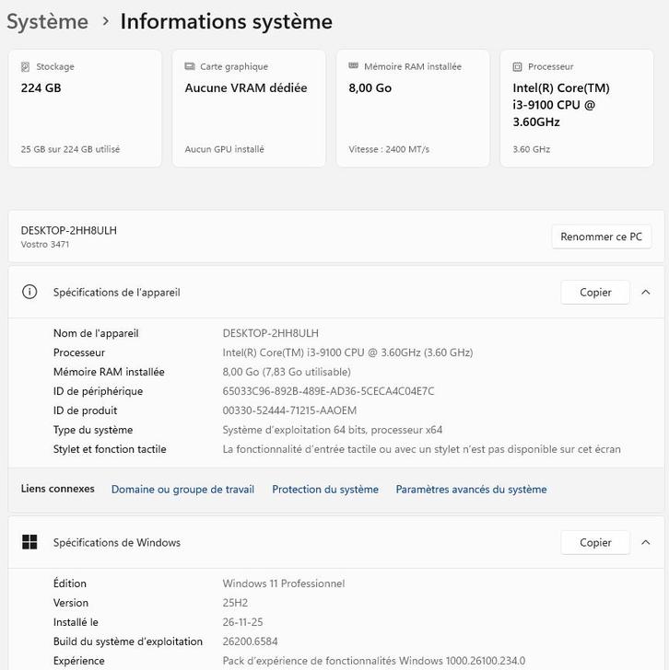
Task: Click the Informations système breadcrumb title
Action: 227,22
